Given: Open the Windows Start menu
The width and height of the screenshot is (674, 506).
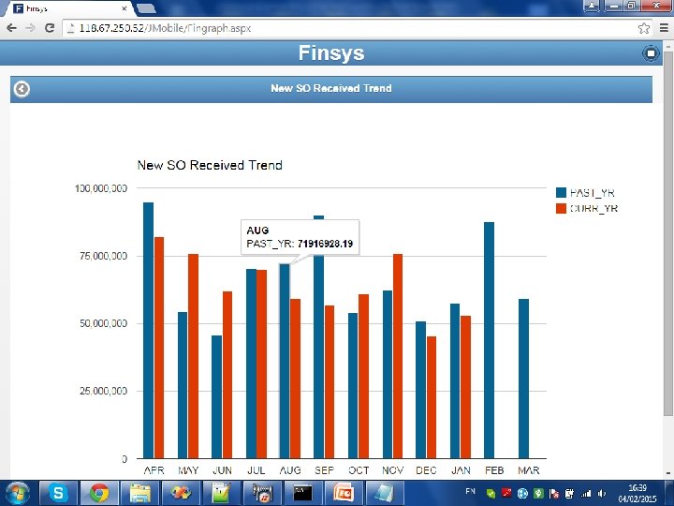Looking at the screenshot, I should (x=18, y=493).
